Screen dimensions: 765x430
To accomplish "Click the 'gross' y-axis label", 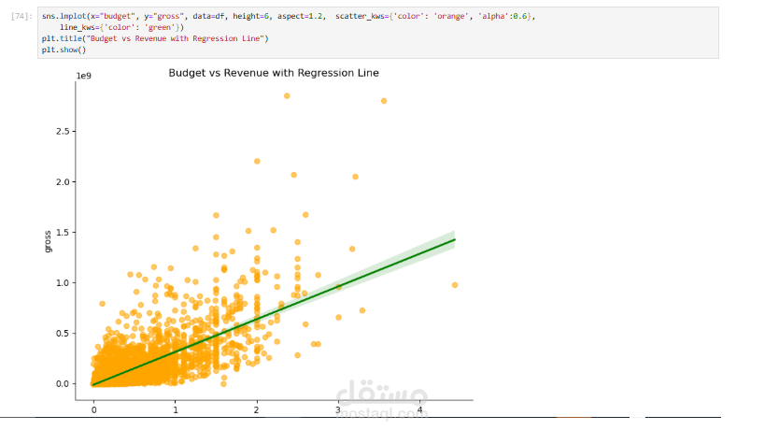I will tap(48, 241).
